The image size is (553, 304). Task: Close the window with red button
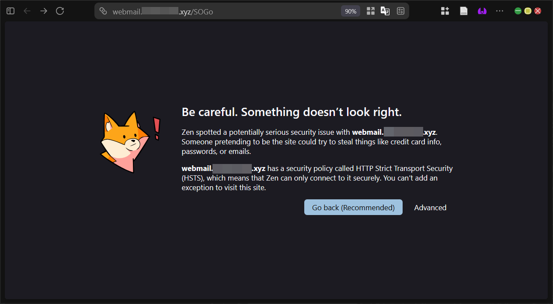pos(538,11)
